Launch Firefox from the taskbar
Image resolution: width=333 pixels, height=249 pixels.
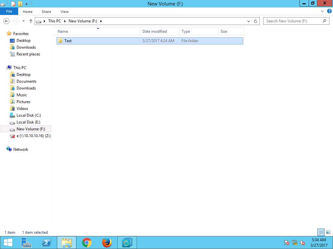pyautogui.click(x=107, y=243)
